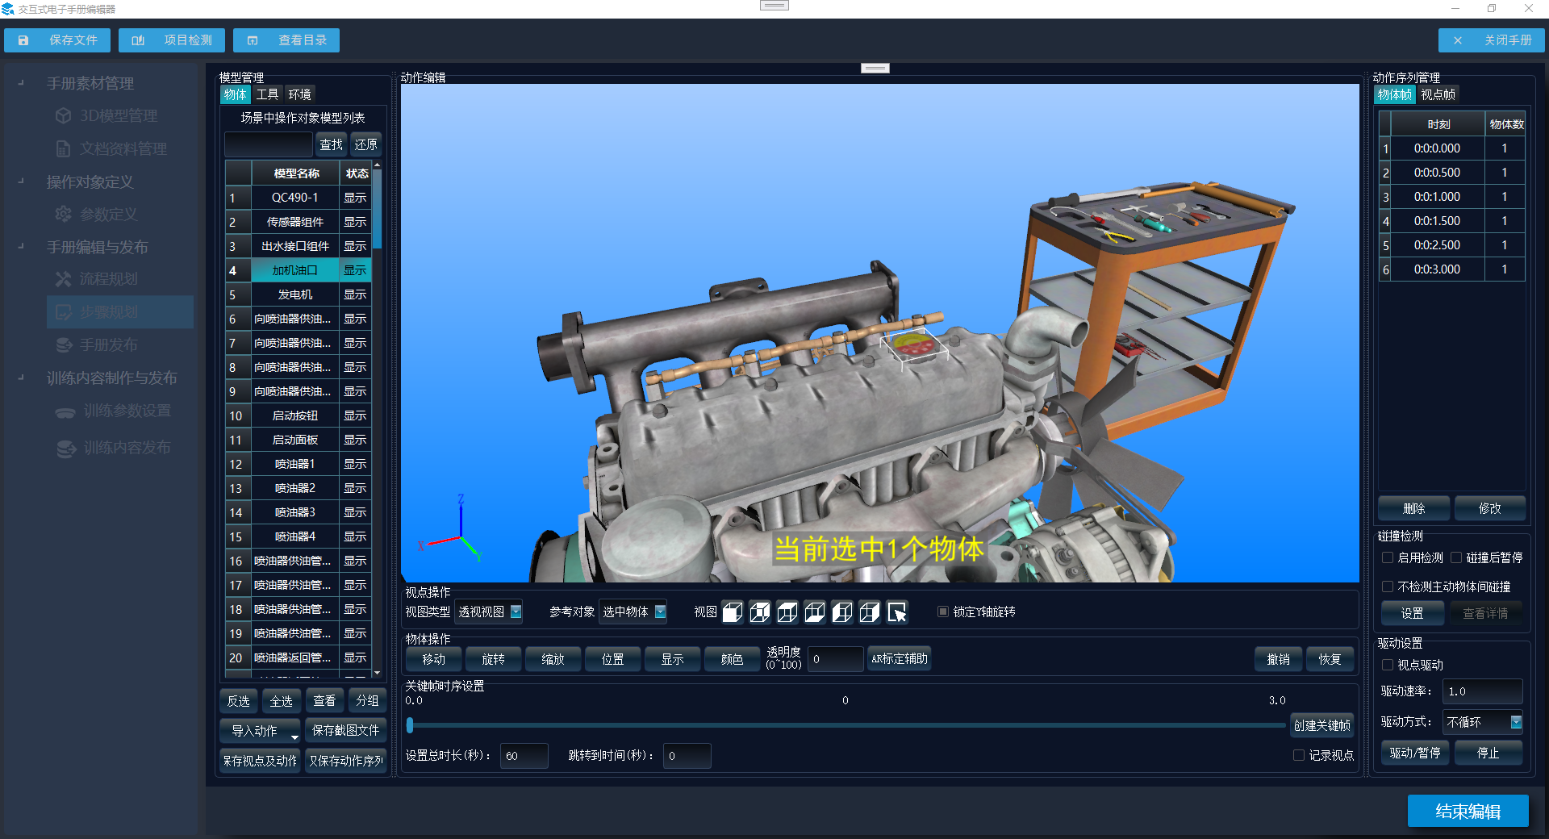Click the sixth view cube icon
Image resolution: width=1549 pixels, height=839 pixels.
pyautogui.click(x=869, y=612)
